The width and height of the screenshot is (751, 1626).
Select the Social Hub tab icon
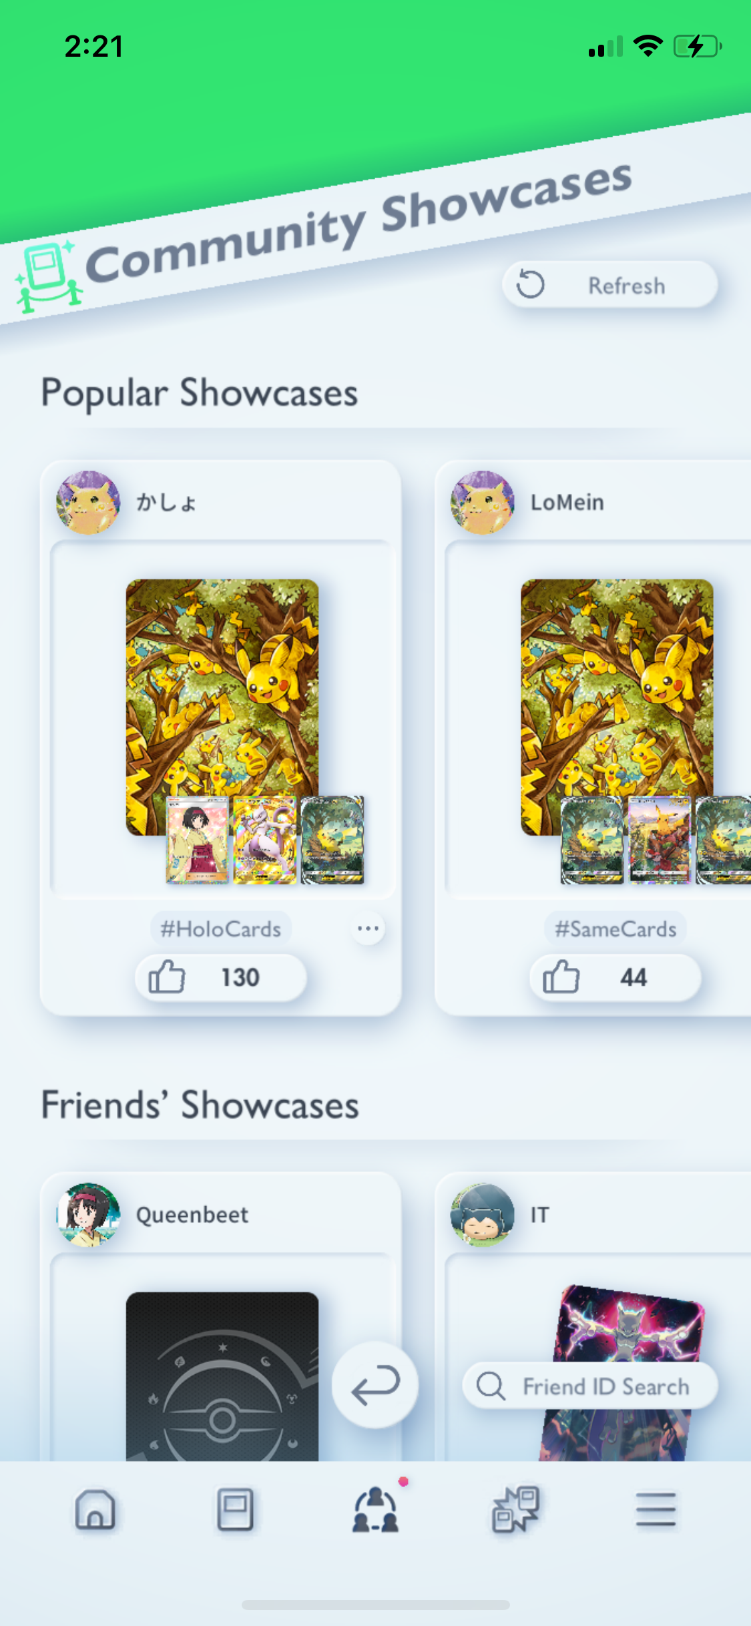pos(376,1509)
